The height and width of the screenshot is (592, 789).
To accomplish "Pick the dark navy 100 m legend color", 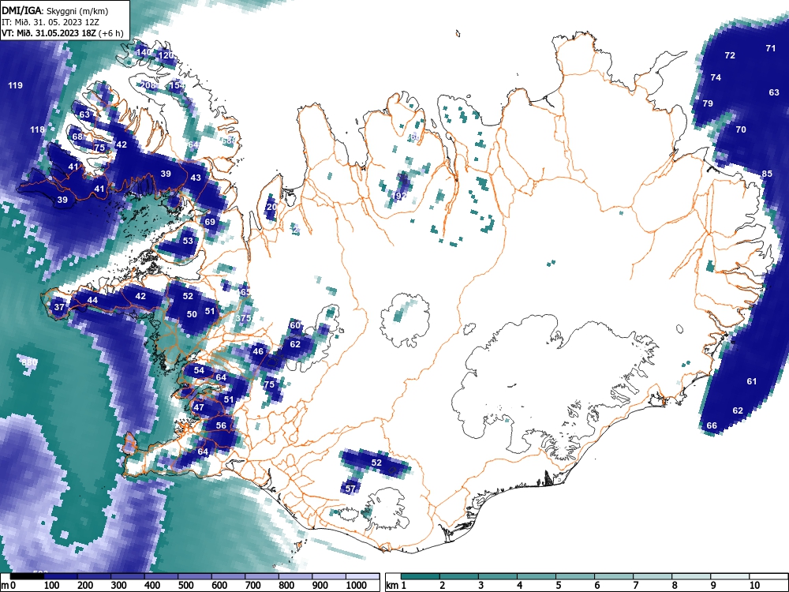I will coord(60,576).
